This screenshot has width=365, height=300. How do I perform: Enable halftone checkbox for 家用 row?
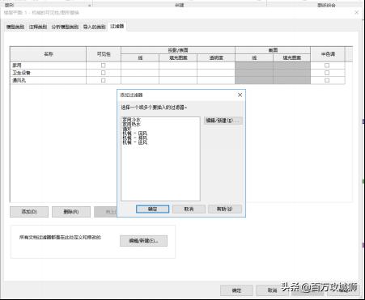point(327,65)
